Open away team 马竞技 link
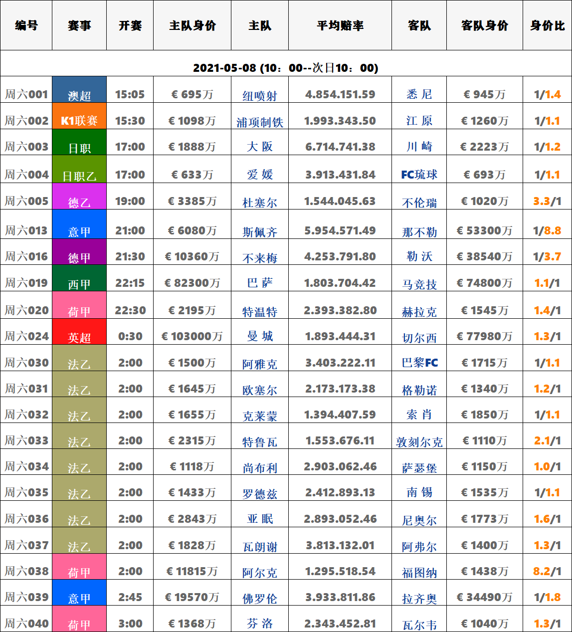This screenshot has width=572, height=632. pos(419,284)
